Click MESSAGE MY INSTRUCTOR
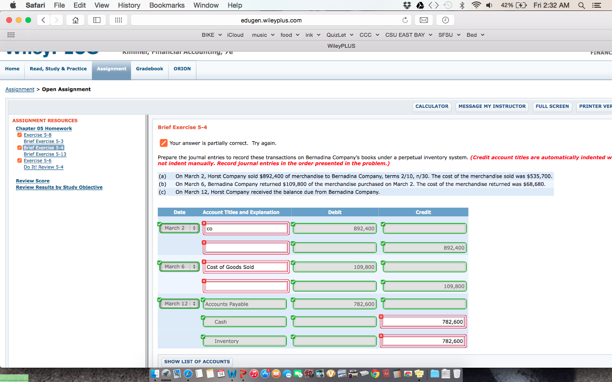Image resolution: width=612 pixels, height=382 pixels. (492, 106)
